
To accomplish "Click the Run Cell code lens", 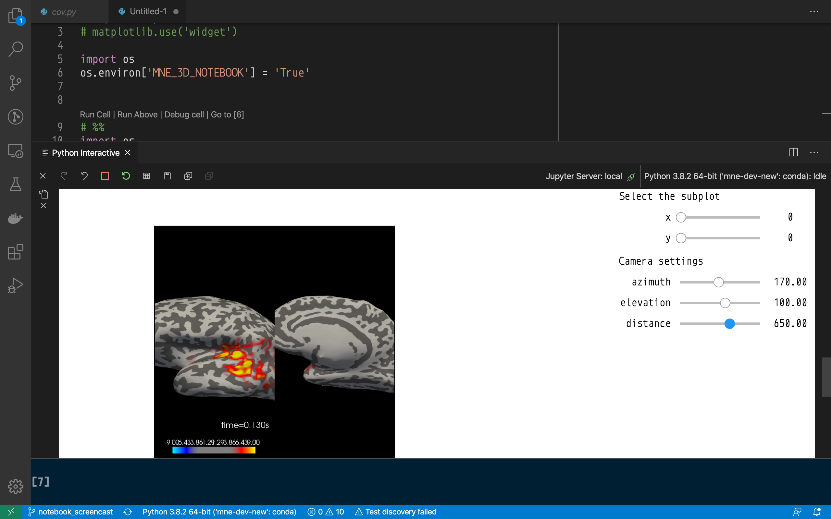I will coord(95,115).
